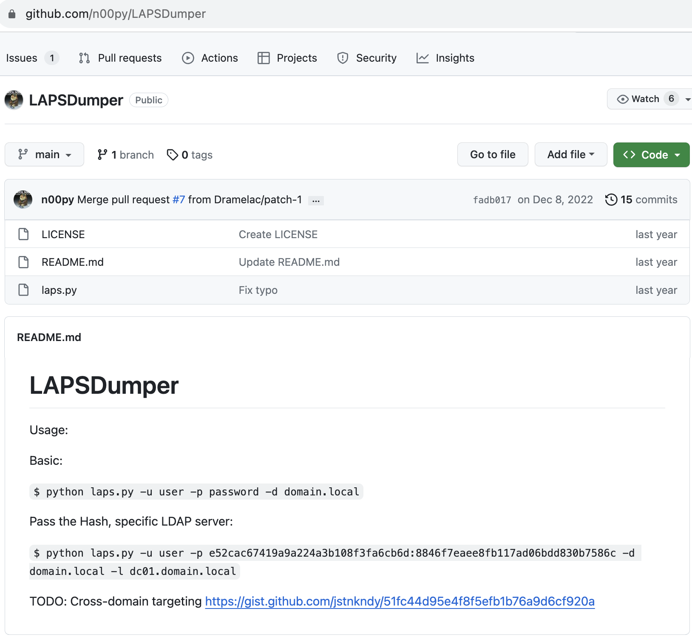Image resolution: width=692 pixels, height=637 pixels.
Task: Open commit history via clock icon
Action: pyautogui.click(x=611, y=199)
